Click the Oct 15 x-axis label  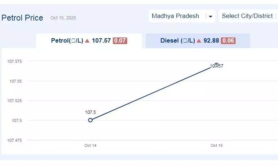(x=216, y=145)
